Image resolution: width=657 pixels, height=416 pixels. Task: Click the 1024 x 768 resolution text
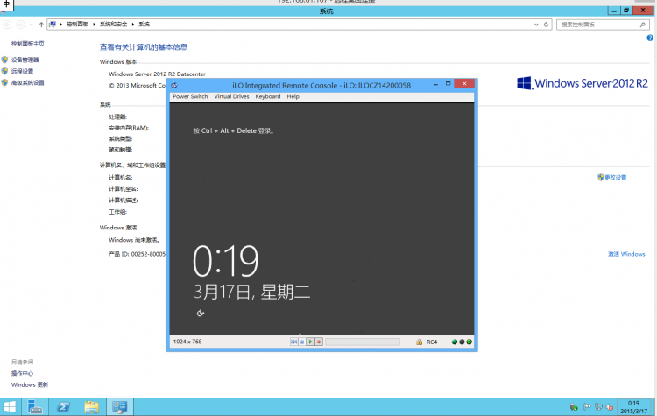click(x=187, y=342)
